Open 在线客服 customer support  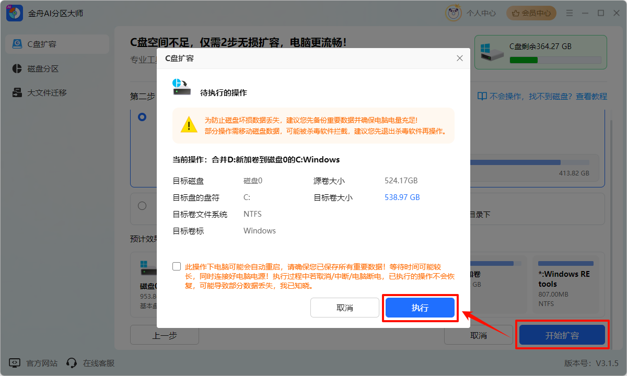point(72,362)
